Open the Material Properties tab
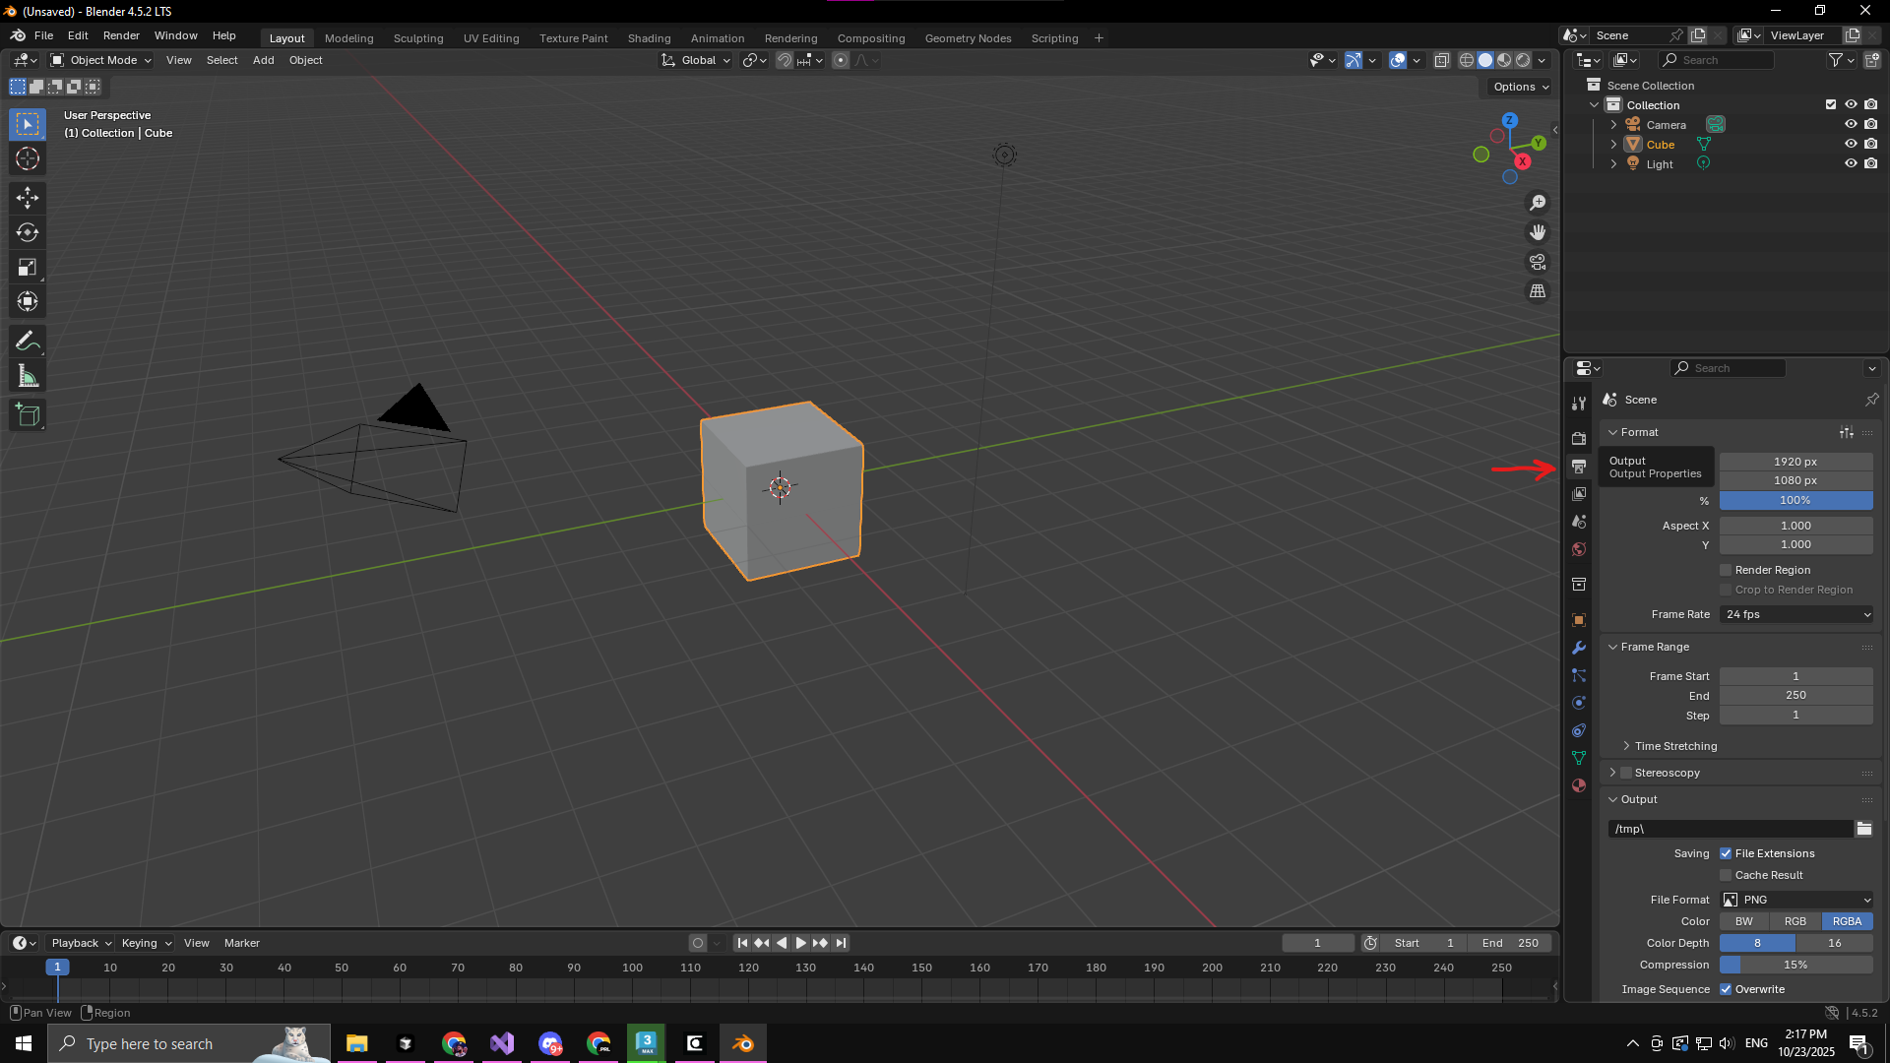This screenshot has height=1063, width=1890. (1579, 784)
